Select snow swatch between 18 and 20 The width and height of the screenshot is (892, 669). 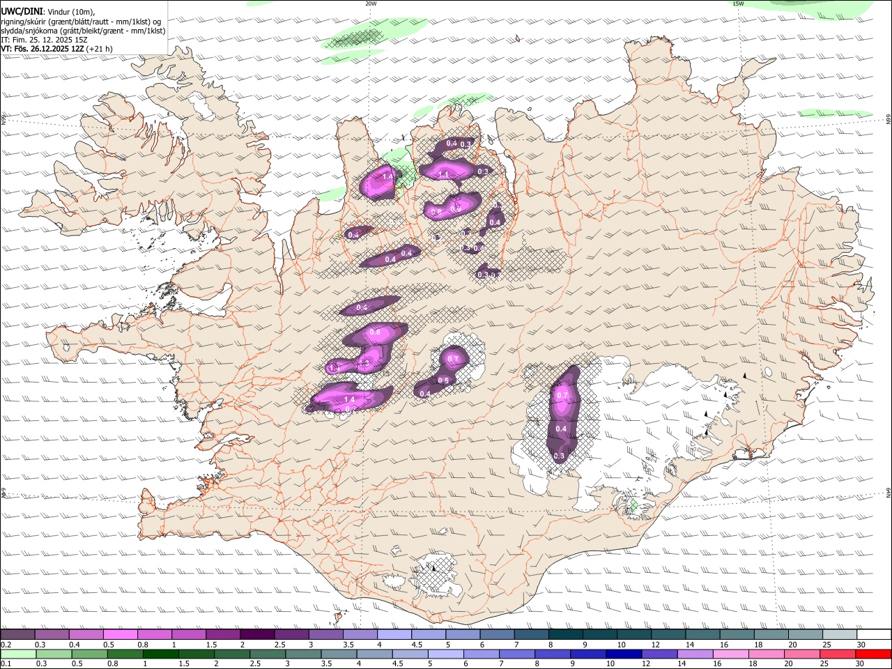(x=770, y=635)
